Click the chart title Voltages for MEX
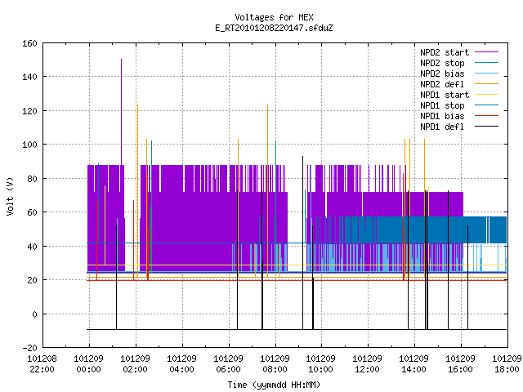Viewport: 523px width, 392px height. tap(274, 17)
